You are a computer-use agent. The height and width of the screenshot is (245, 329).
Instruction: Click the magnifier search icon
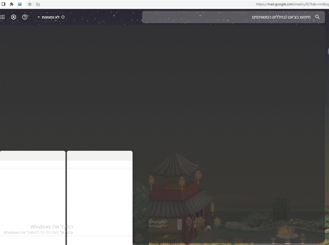[317, 17]
